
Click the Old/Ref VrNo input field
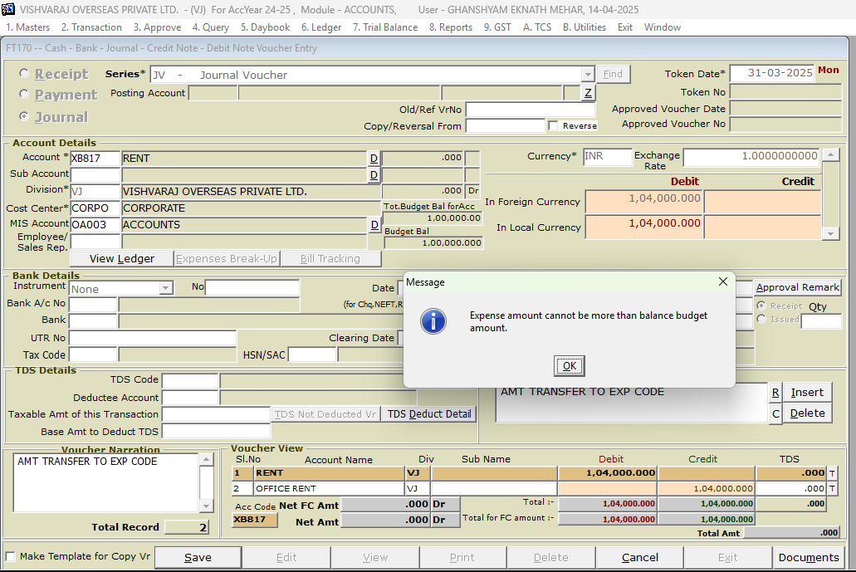pyautogui.click(x=530, y=110)
